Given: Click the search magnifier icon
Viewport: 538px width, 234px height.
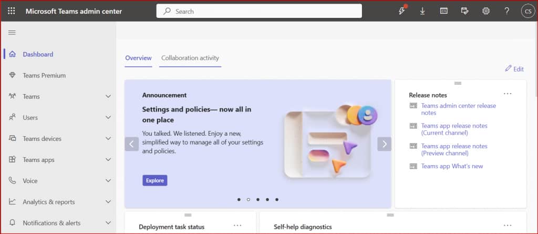Looking at the screenshot, I should click(x=167, y=11).
